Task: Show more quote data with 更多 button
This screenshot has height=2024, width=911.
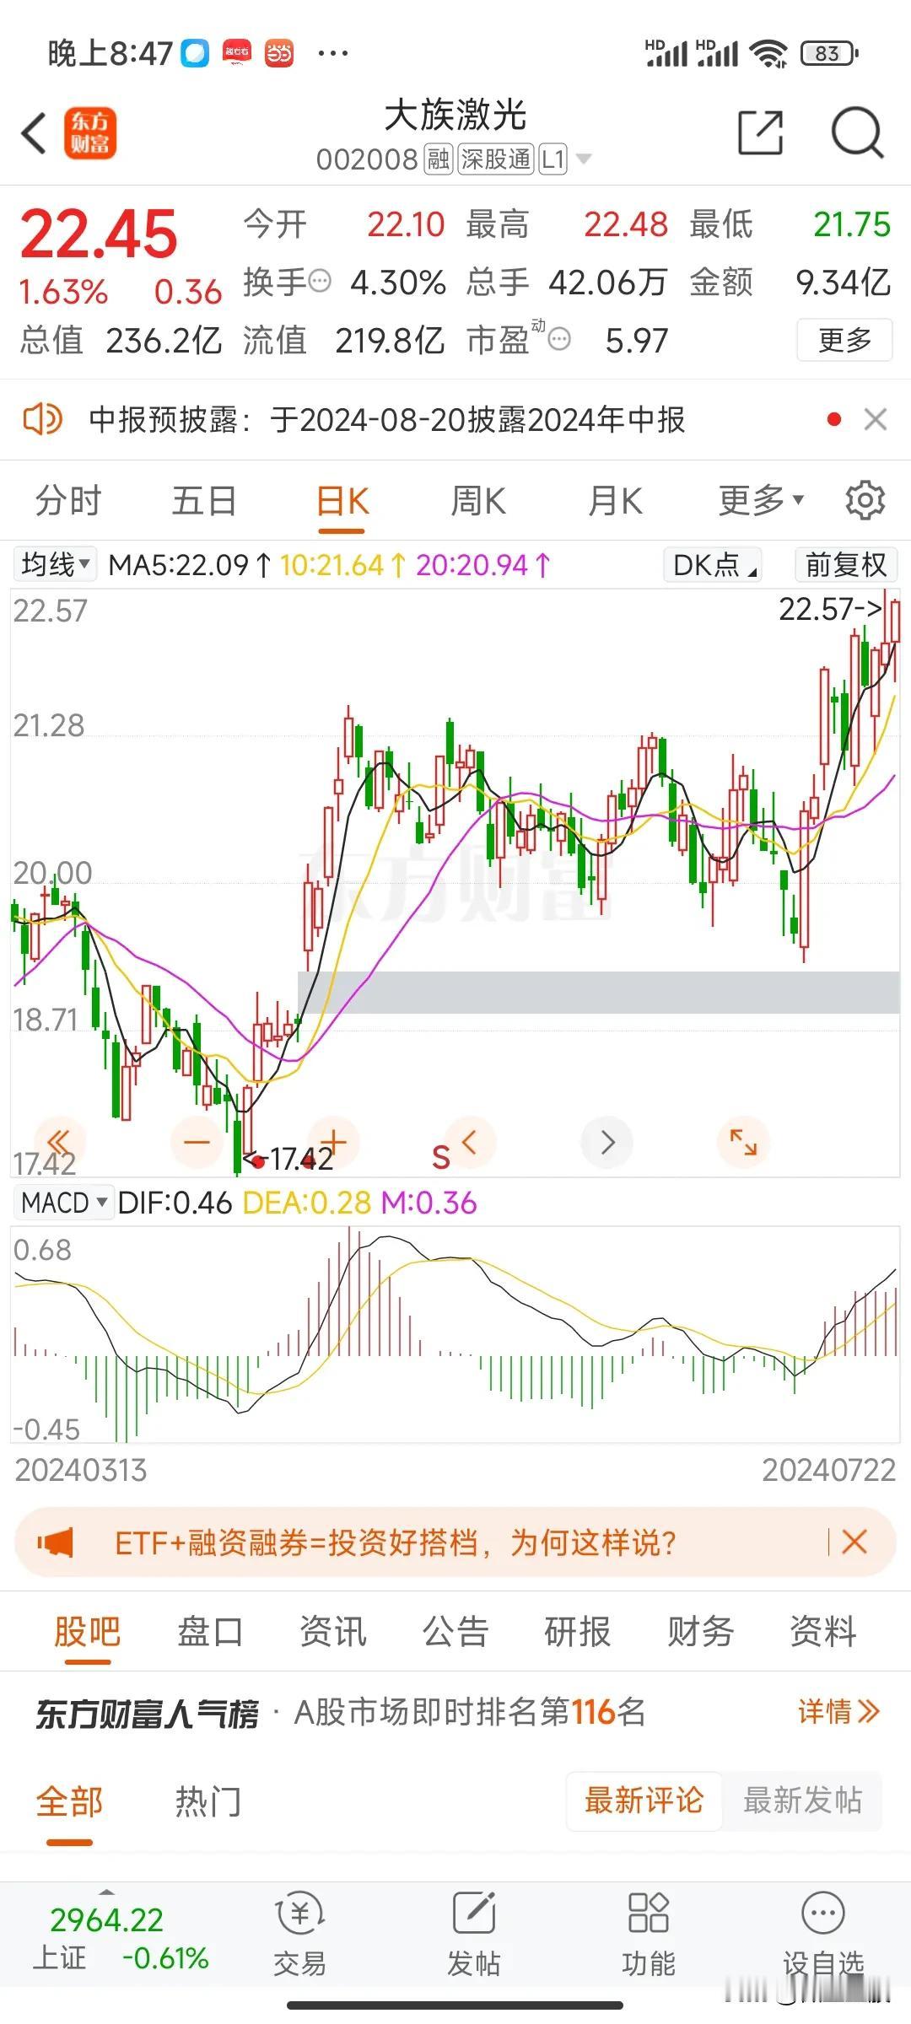Action: tap(844, 340)
